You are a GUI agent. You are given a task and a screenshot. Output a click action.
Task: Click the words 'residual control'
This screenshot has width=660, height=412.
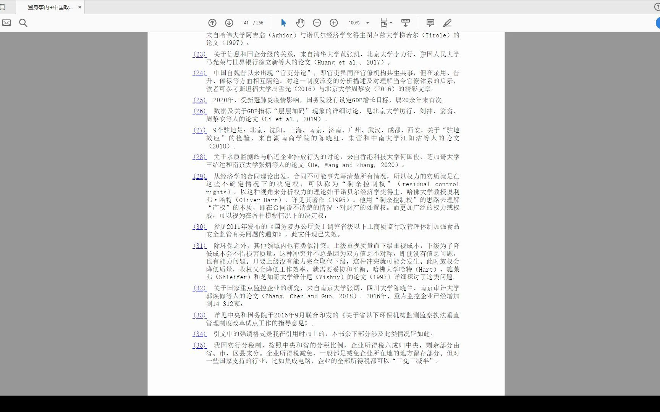[x=431, y=184]
